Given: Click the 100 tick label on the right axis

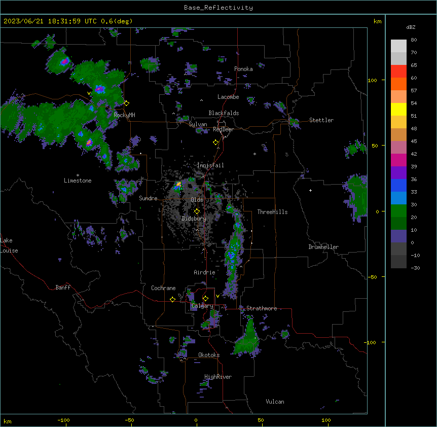Looking at the screenshot, I should [x=372, y=80].
